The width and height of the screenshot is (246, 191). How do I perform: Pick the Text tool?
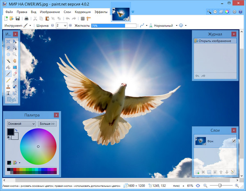click(x=9, y=93)
